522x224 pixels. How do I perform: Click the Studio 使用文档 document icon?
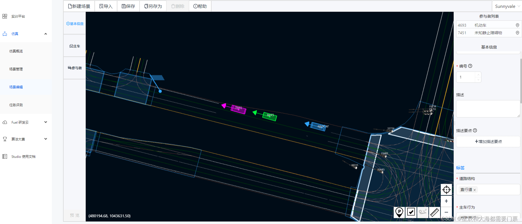tap(5, 156)
